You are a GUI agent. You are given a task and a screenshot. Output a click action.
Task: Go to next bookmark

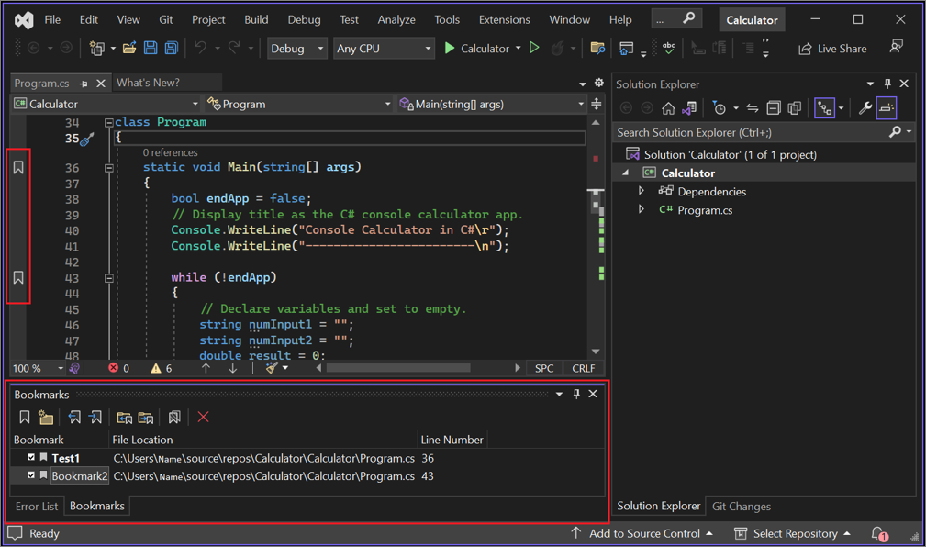[x=95, y=417]
